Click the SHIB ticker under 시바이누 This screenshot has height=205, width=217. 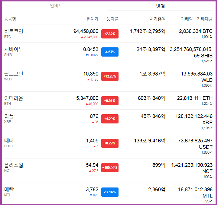coord(8,55)
